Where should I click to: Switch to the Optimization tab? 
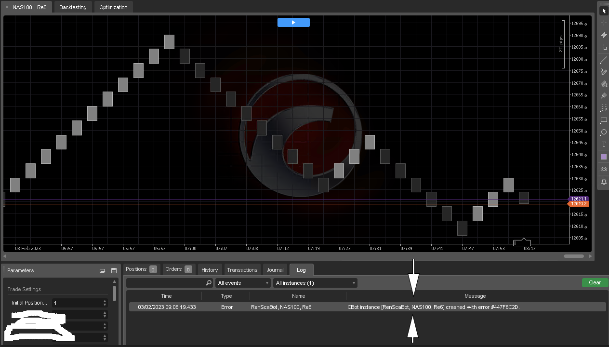[x=113, y=7]
